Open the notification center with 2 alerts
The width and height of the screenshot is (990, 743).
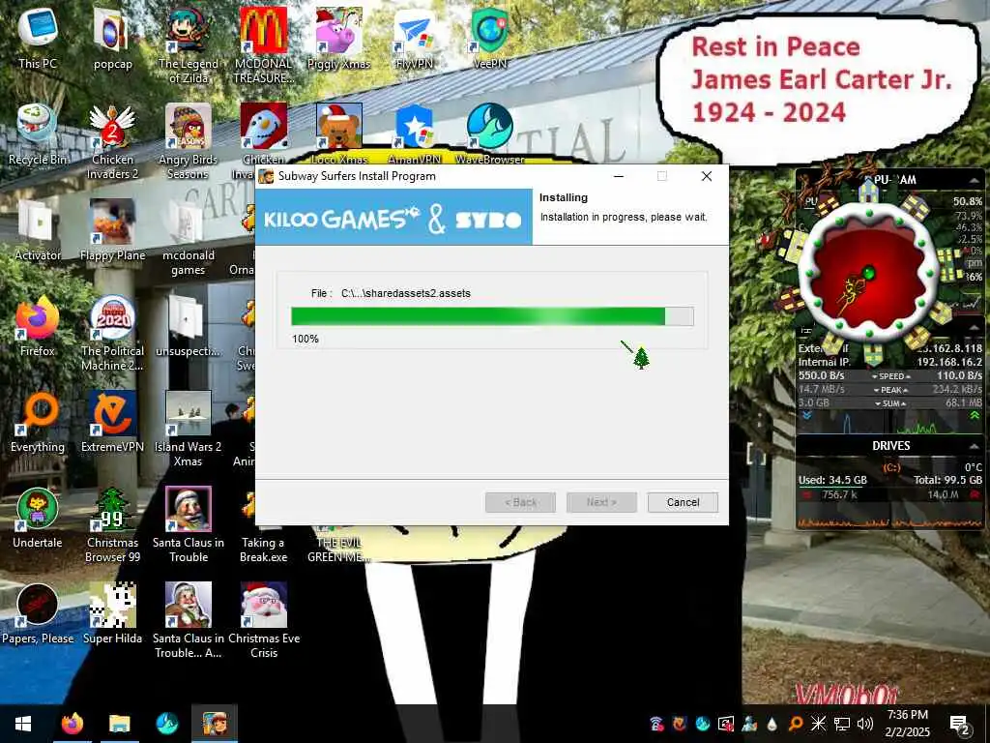tap(960, 725)
